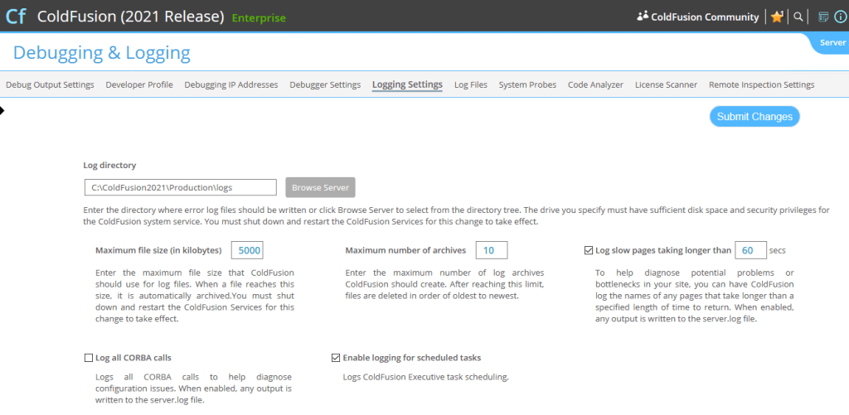Screen dimensions: 849x415
Task: Go to the Code Analyzer tab
Action: (x=595, y=84)
